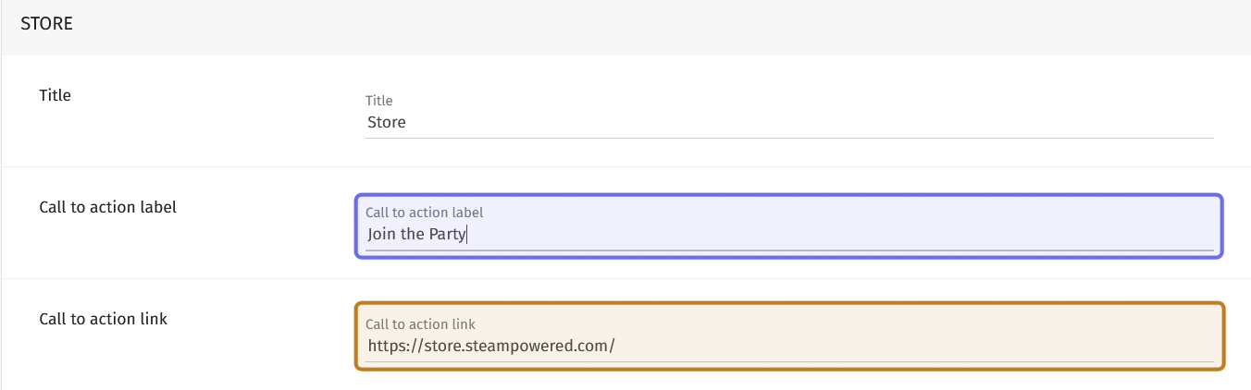The image size is (1251, 390).
Task: Click the small floating "Title" field caption
Action: click(379, 101)
